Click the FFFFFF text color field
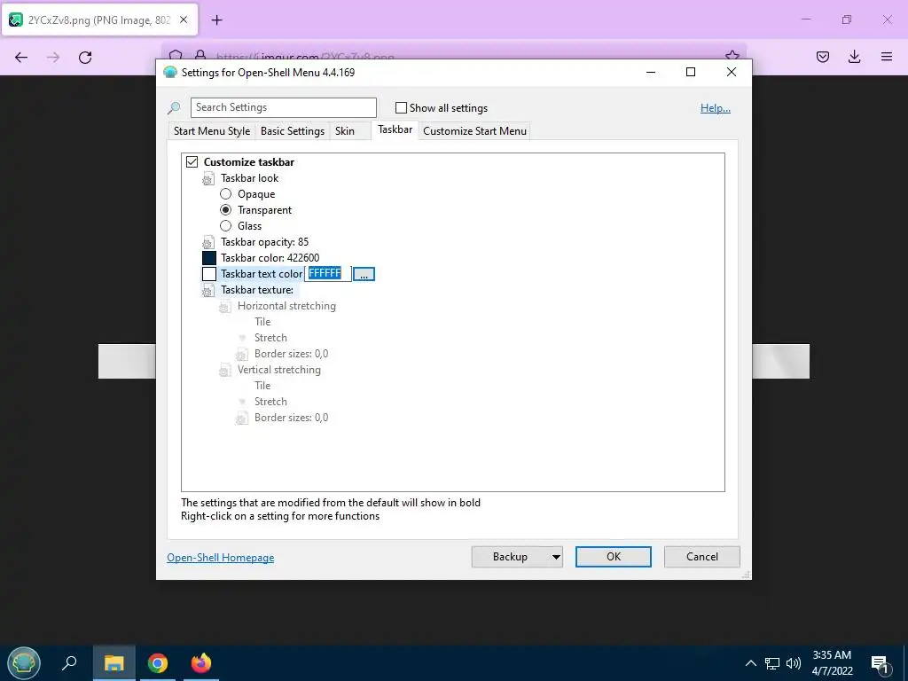Viewport: 908px width, 681px height. 328,273
